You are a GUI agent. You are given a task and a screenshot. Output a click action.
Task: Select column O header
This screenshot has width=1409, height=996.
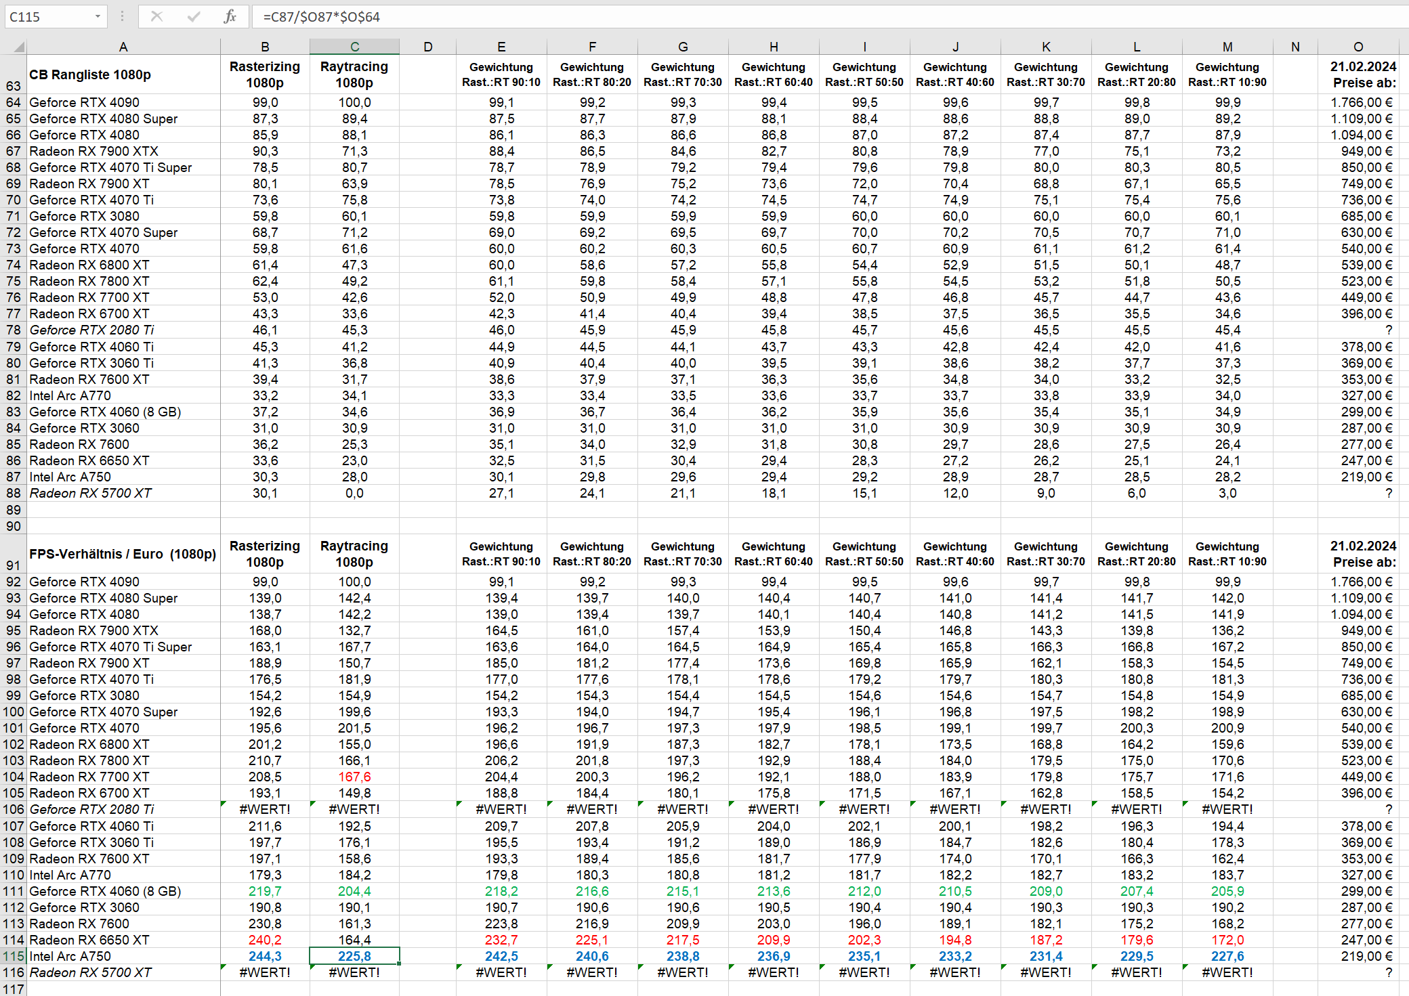coord(1358,47)
